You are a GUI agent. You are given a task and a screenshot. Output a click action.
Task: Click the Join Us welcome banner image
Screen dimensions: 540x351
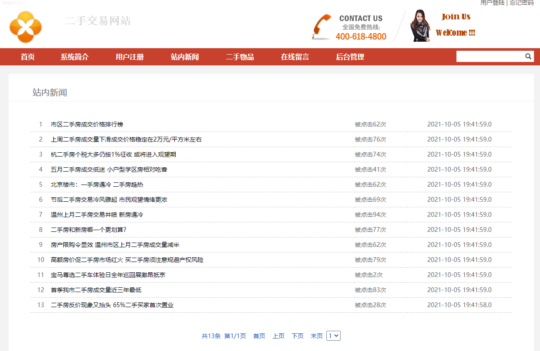pos(444,26)
